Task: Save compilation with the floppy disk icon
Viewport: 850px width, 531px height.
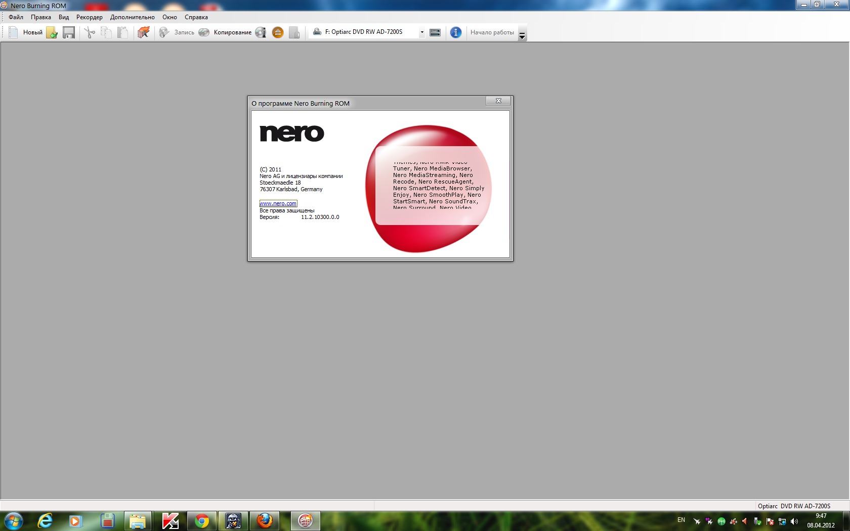Action: click(69, 32)
